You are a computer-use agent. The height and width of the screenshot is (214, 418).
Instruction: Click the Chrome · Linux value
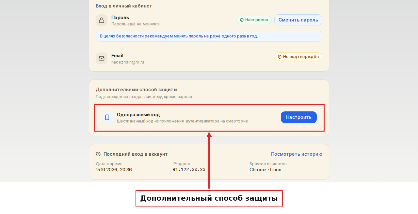pos(265,170)
